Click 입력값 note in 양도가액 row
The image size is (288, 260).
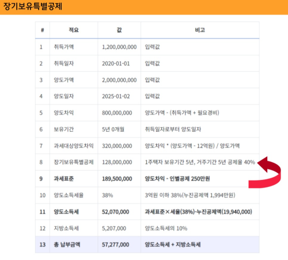pyautogui.click(x=152, y=80)
